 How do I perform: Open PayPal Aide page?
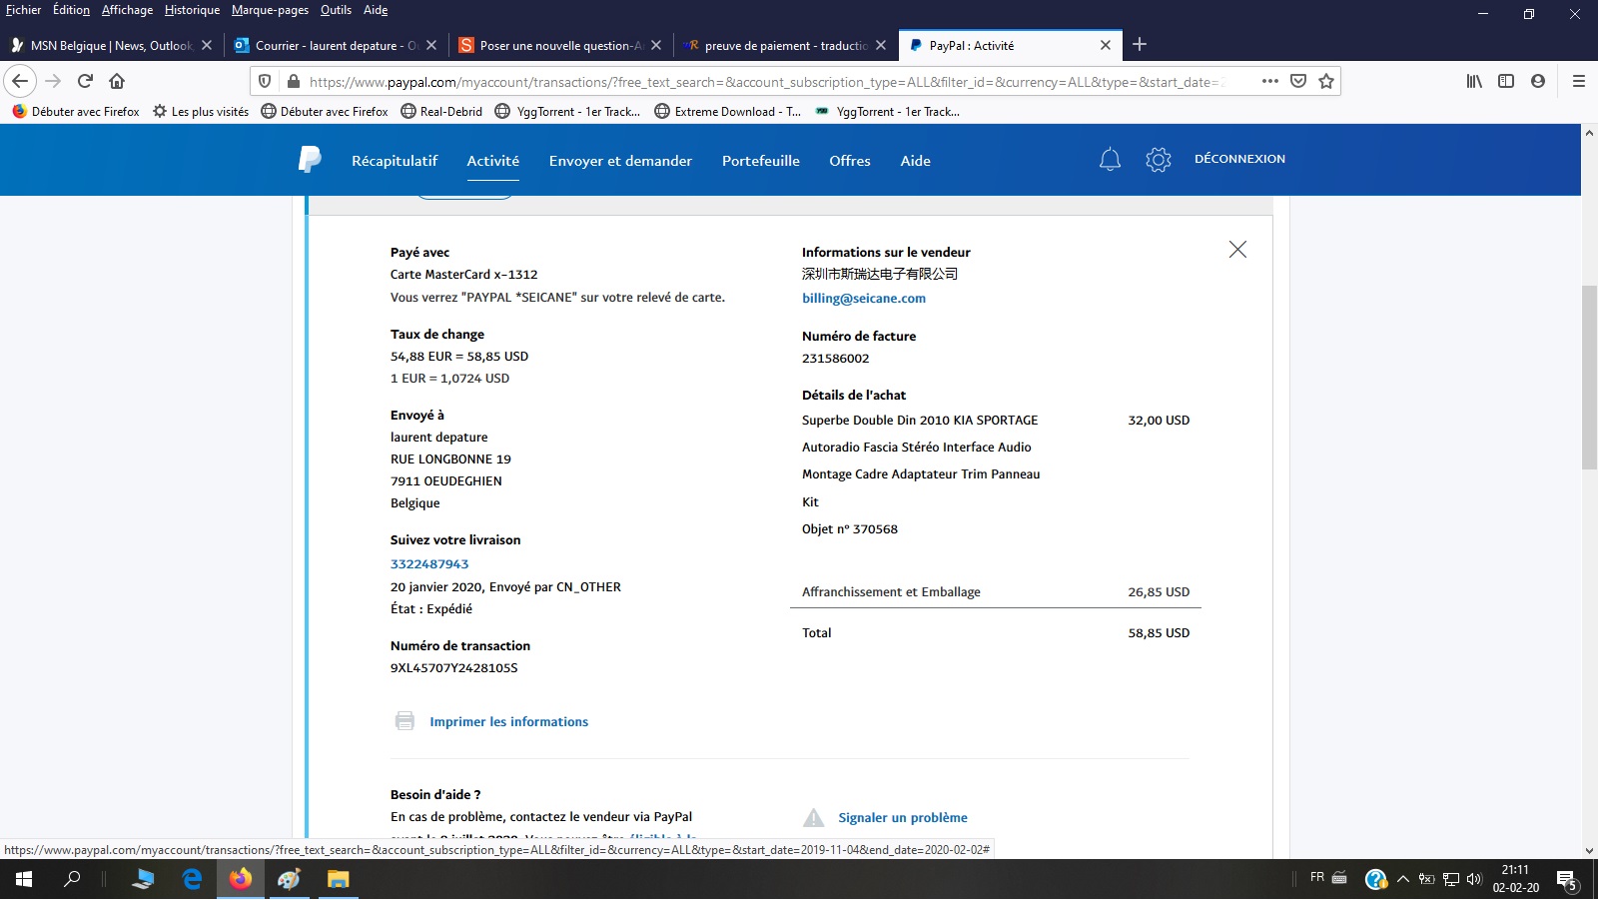pos(916,161)
